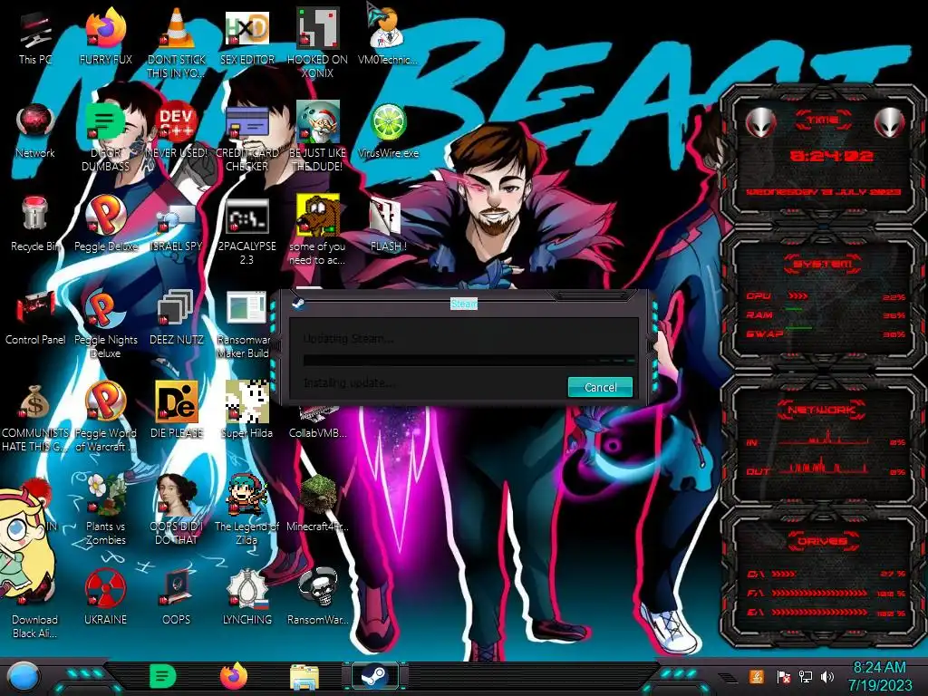Select the 2PACALYPSE 2.3 console icon

click(x=246, y=231)
